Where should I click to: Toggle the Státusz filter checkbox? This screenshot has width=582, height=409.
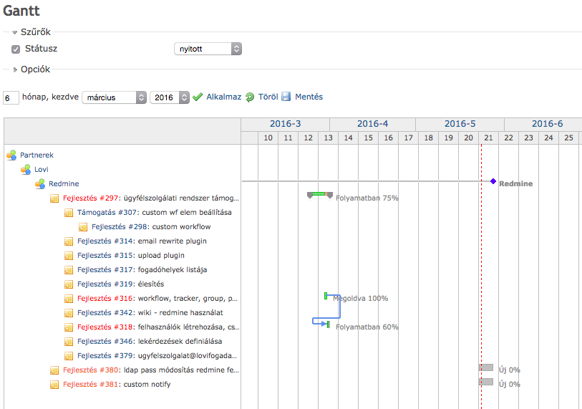[16, 49]
